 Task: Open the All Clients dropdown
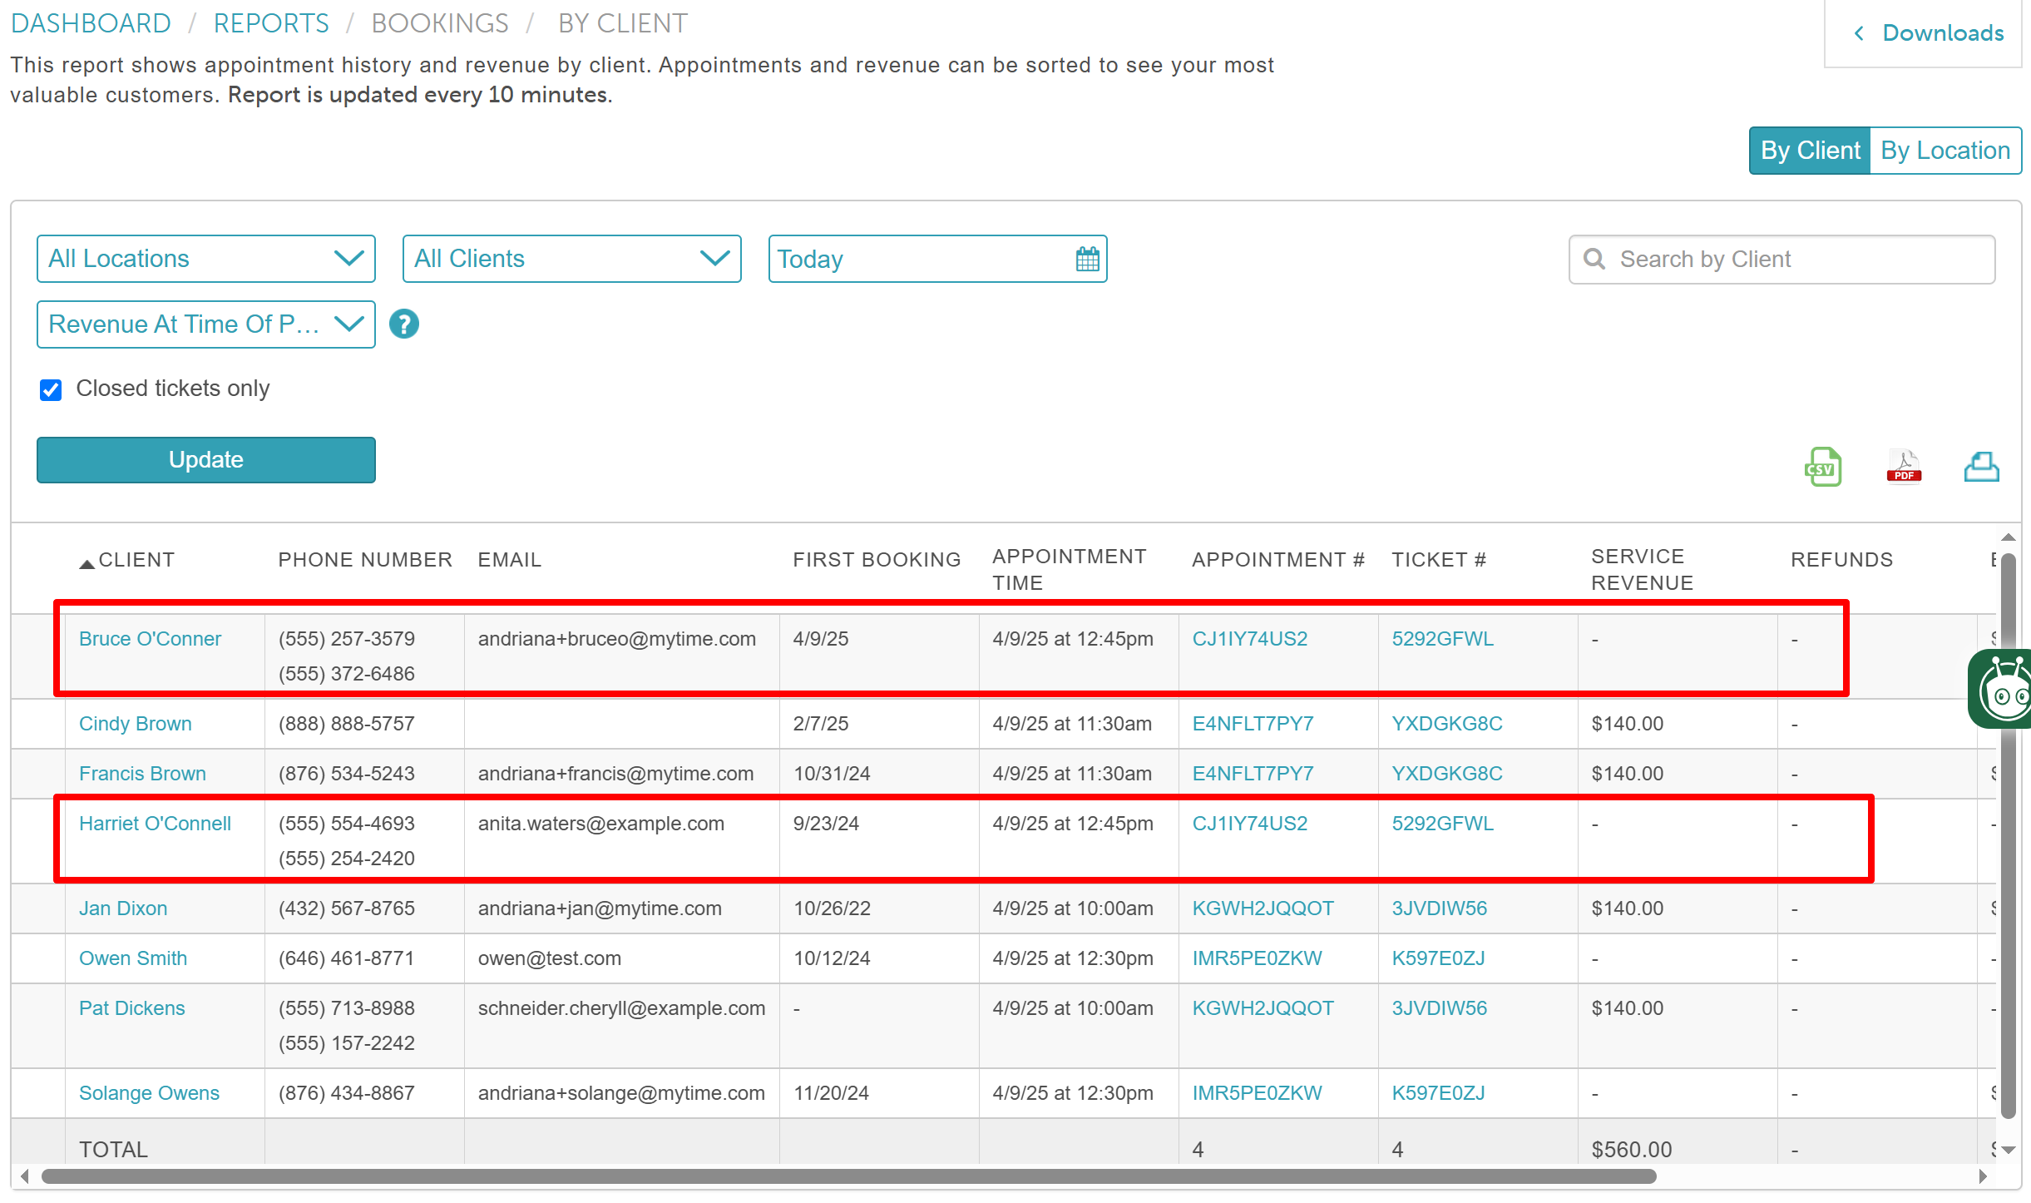571,259
